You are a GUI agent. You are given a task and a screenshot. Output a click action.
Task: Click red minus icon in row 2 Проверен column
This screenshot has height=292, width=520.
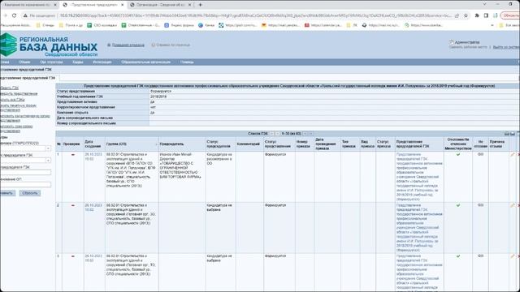[x=73, y=205]
